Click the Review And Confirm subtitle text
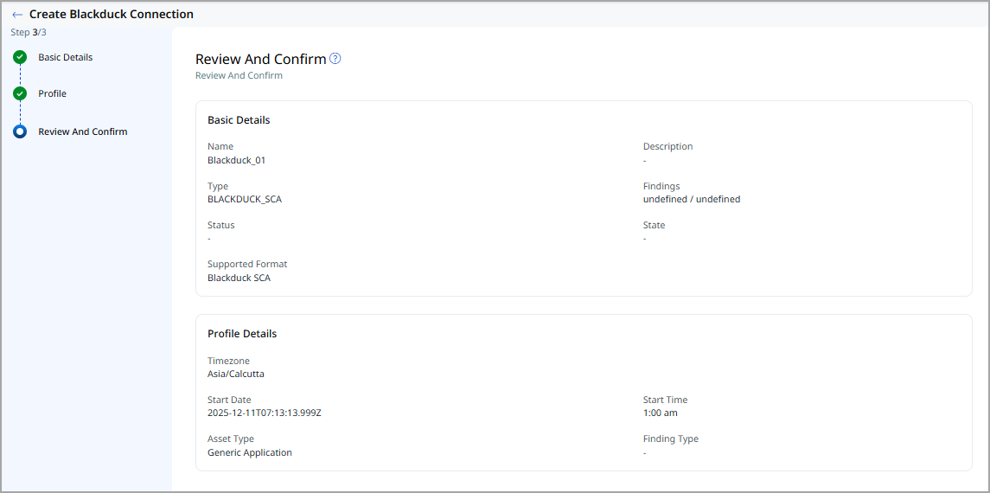The height and width of the screenshot is (493, 990). tap(239, 75)
